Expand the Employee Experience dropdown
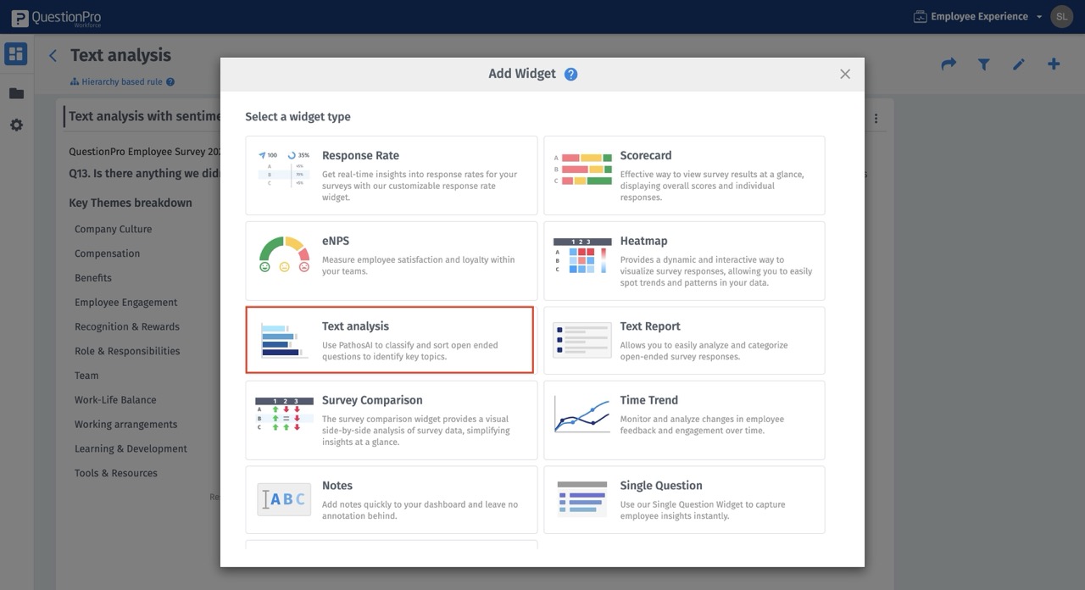The width and height of the screenshot is (1085, 590). [978, 16]
